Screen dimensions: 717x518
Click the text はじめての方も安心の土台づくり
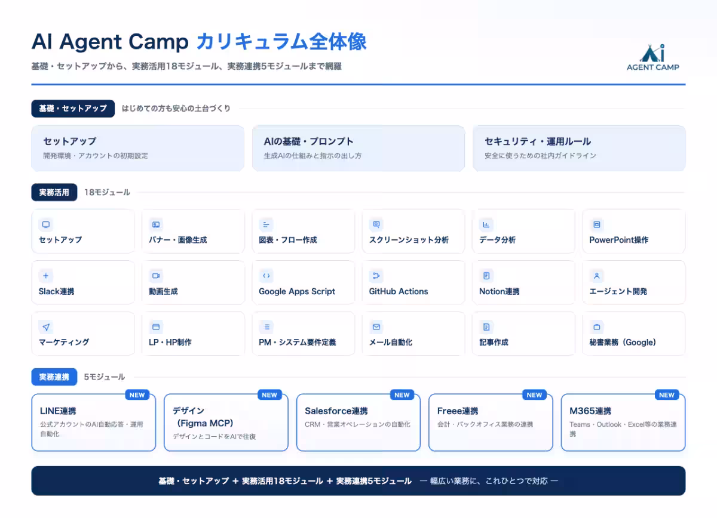pyautogui.click(x=176, y=109)
